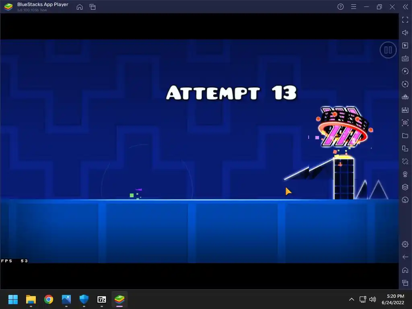Image resolution: width=412 pixels, height=309 pixels.
Task: Click the Android home button in sidebar
Action: coord(405,270)
